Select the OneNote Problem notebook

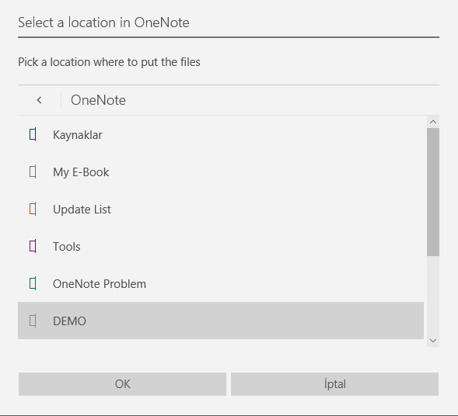(x=221, y=283)
